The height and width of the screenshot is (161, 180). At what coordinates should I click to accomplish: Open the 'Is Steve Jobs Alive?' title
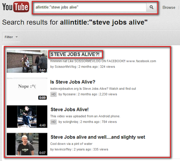coord(73,82)
